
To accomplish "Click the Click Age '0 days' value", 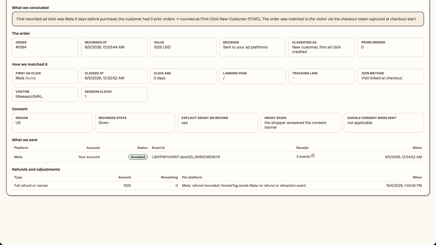I will [x=160, y=78].
